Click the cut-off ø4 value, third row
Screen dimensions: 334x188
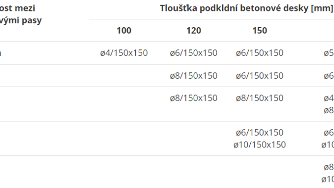[x=329, y=98]
